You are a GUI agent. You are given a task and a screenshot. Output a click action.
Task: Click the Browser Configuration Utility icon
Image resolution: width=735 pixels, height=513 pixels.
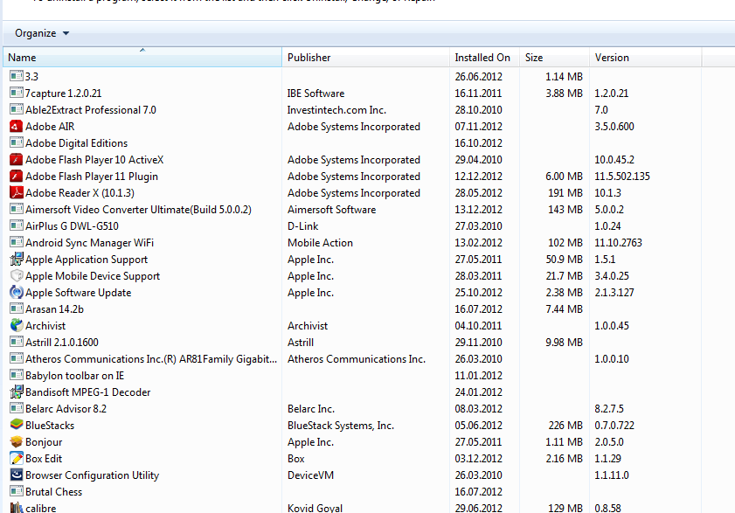tap(17, 475)
